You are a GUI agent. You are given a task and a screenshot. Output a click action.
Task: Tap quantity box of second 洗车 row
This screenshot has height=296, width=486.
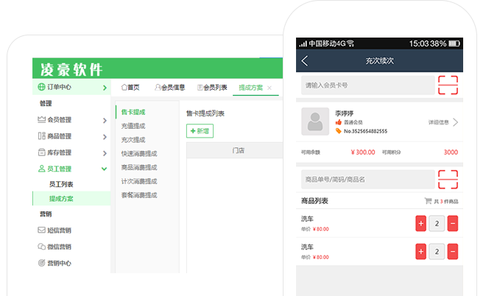pyautogui.click(x=437, y=251)
